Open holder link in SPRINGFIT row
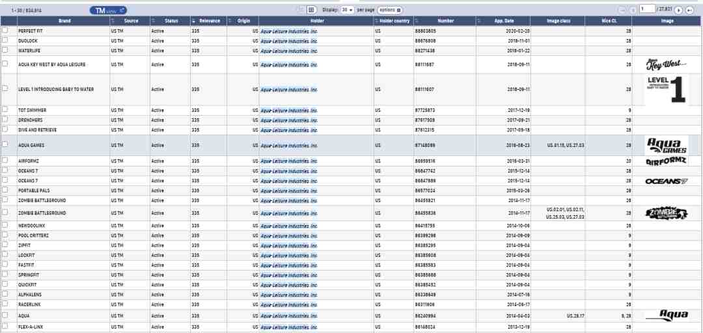703x333 pixels. click(289, 275)
